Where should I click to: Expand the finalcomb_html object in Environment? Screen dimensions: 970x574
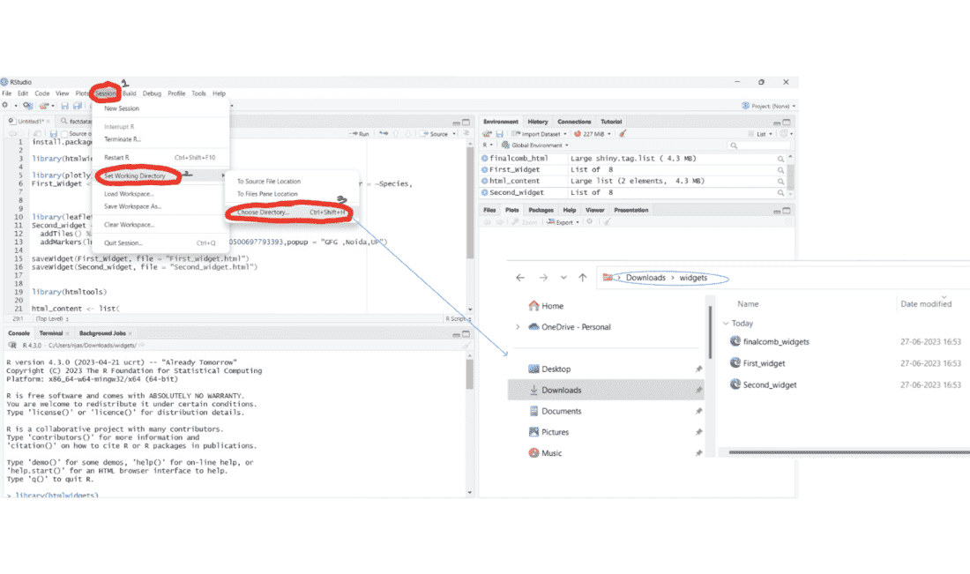(x=484, y=159)
